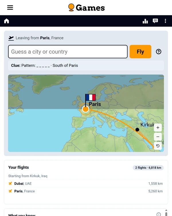
Task: Click the 2 flights 6,818 km badge
Action: point(148,168)
